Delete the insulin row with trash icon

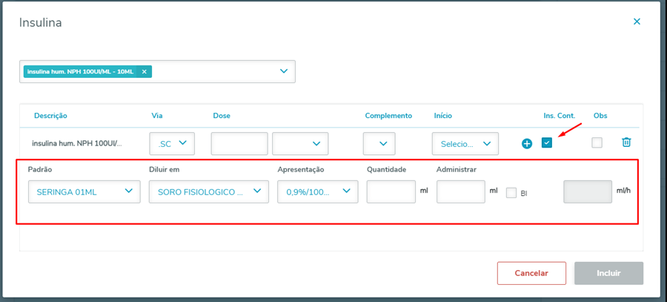pyautogui.click(x=626, y=142)
